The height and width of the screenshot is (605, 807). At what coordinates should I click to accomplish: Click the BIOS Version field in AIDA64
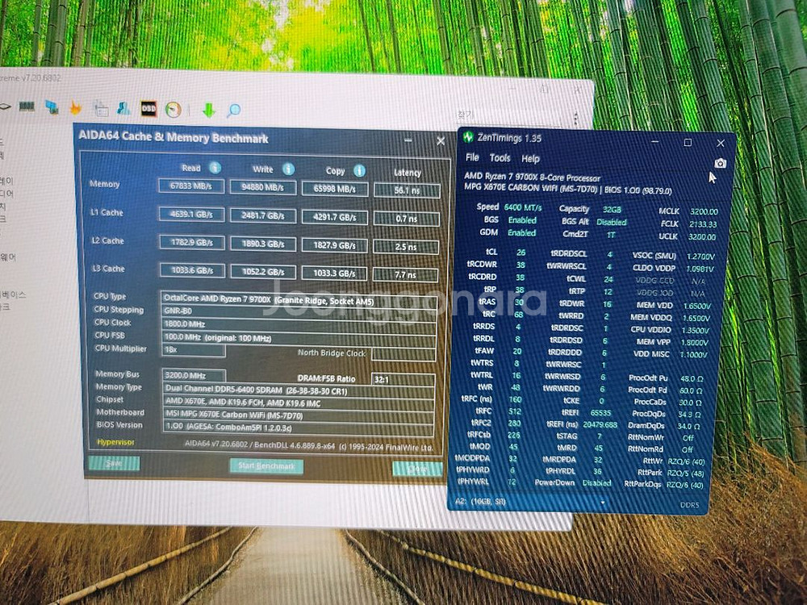point(298,427)
